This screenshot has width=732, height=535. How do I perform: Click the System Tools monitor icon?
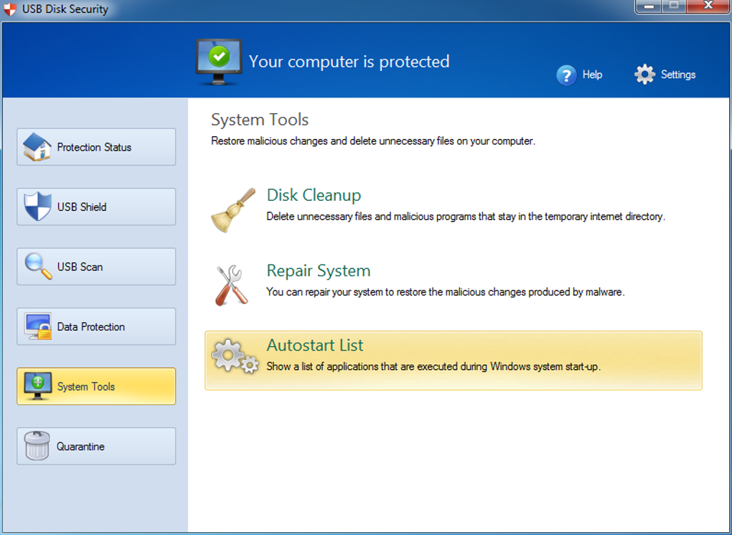[37, 386]
